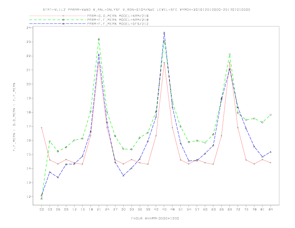Click x-axis tick label 45

coord(164,209)
